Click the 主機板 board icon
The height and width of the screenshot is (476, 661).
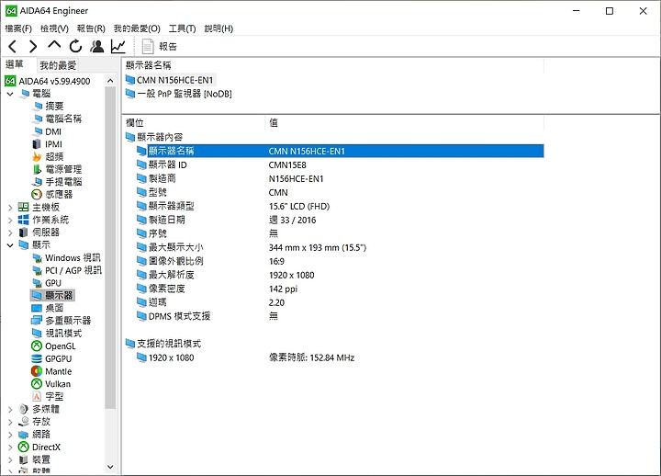24,207
